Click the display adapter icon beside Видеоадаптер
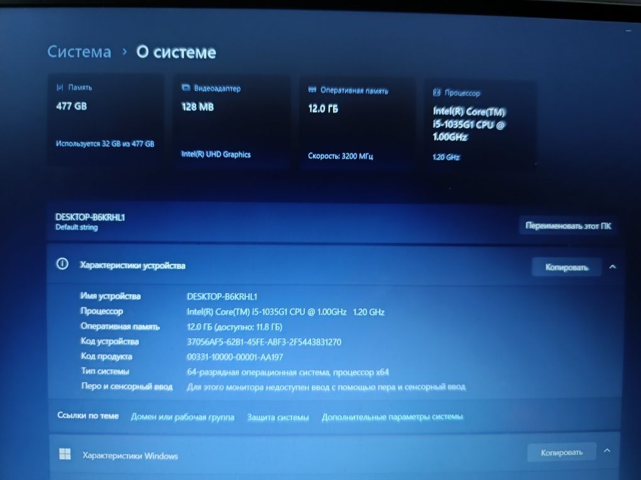 (186, 88)
